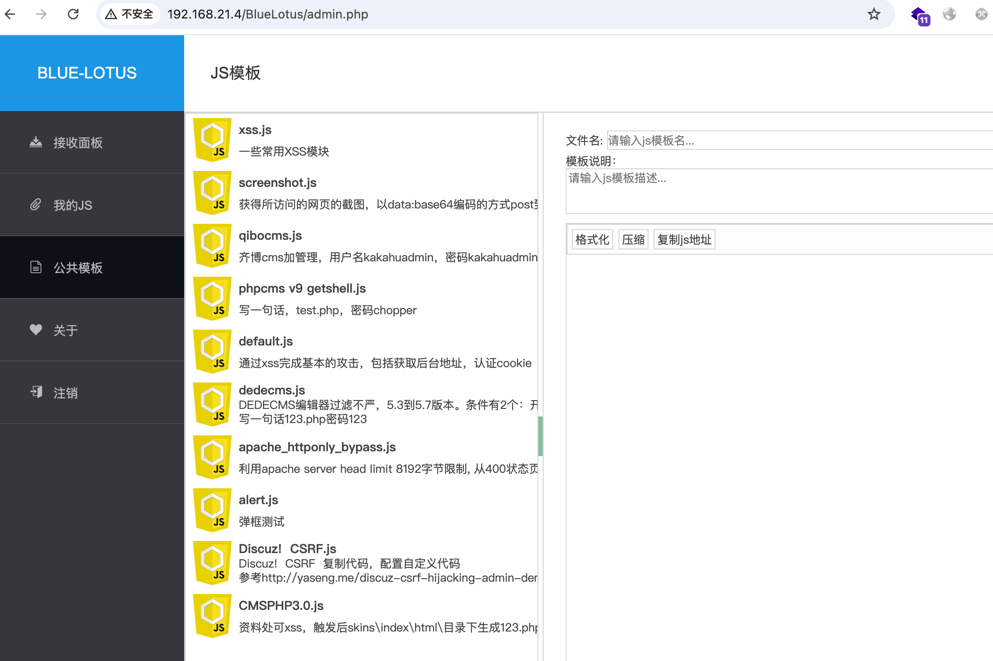Select the default.js template title
The height and width of the screenshot is (661, 993).
tap(266, 342)
